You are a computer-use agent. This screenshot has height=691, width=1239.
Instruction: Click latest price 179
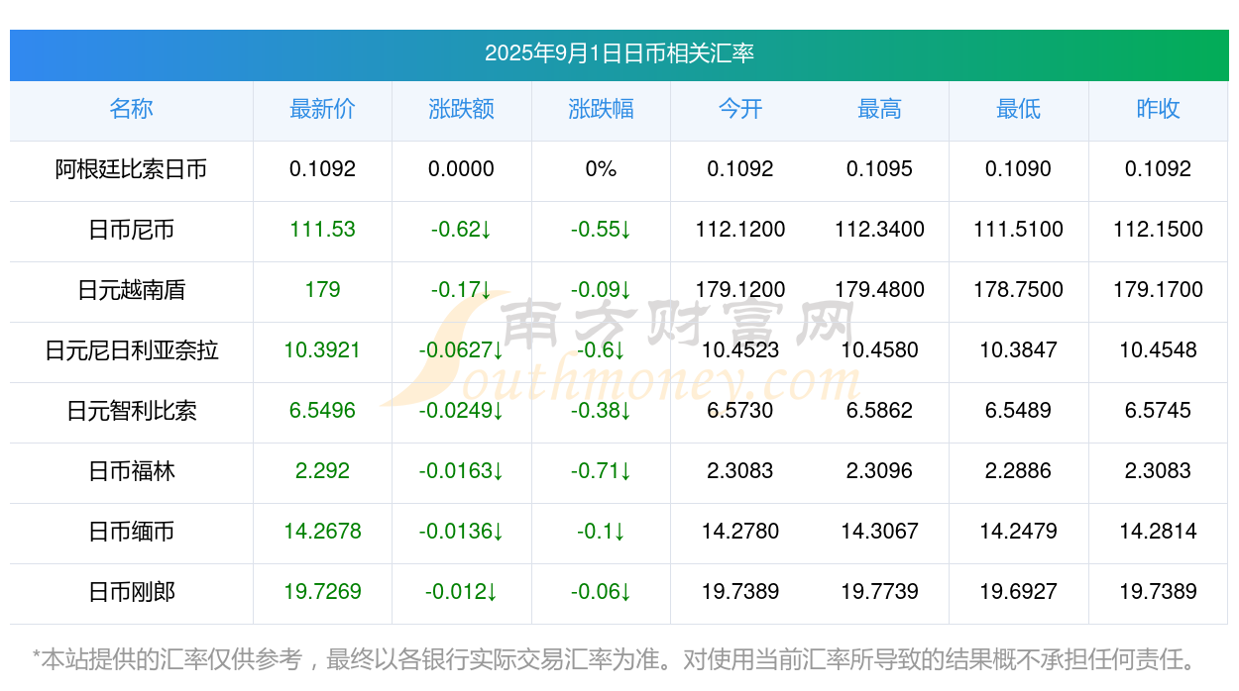[322, 290]
